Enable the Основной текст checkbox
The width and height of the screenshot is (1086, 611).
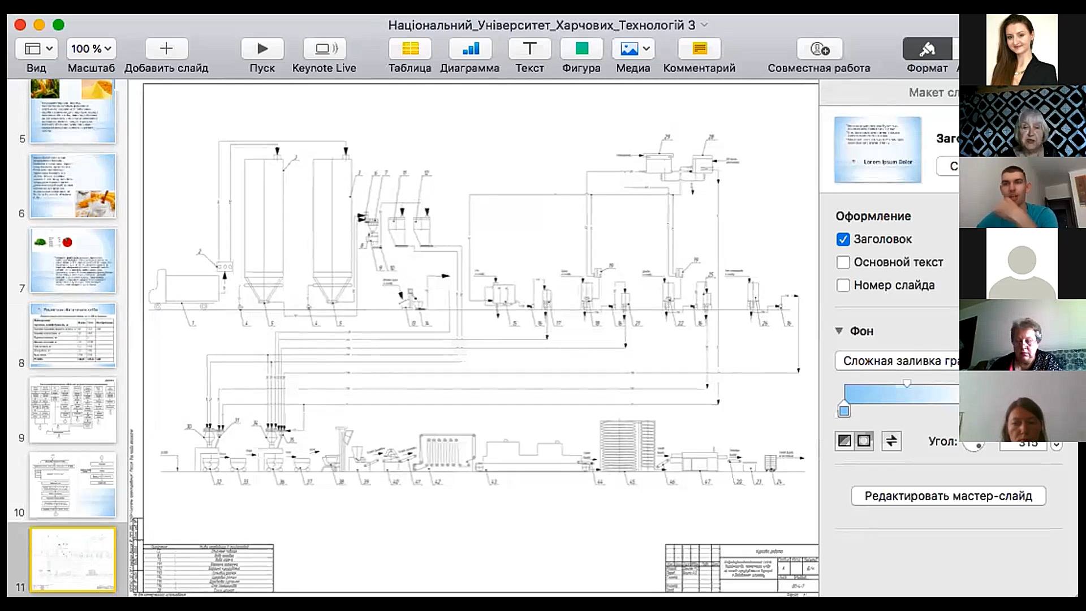(843, 263)
